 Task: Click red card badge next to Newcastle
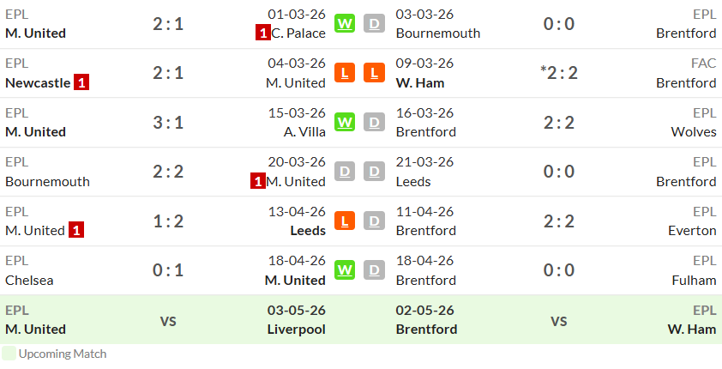pos(81,83)
